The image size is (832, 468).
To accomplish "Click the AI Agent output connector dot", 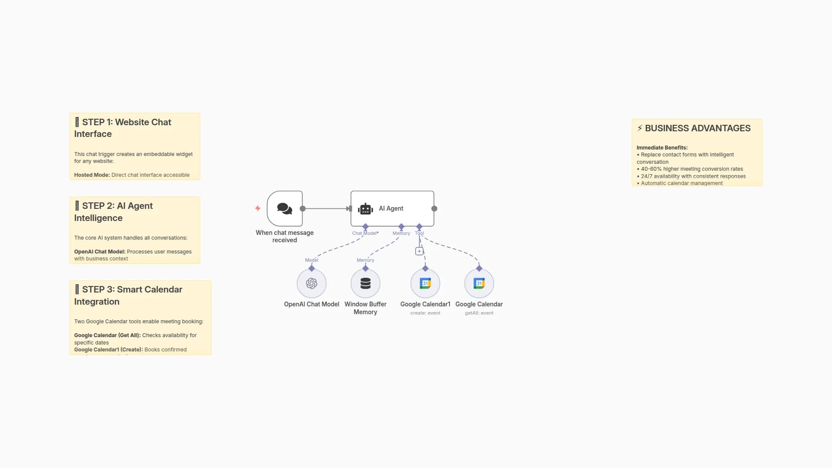I will (434, 208).
